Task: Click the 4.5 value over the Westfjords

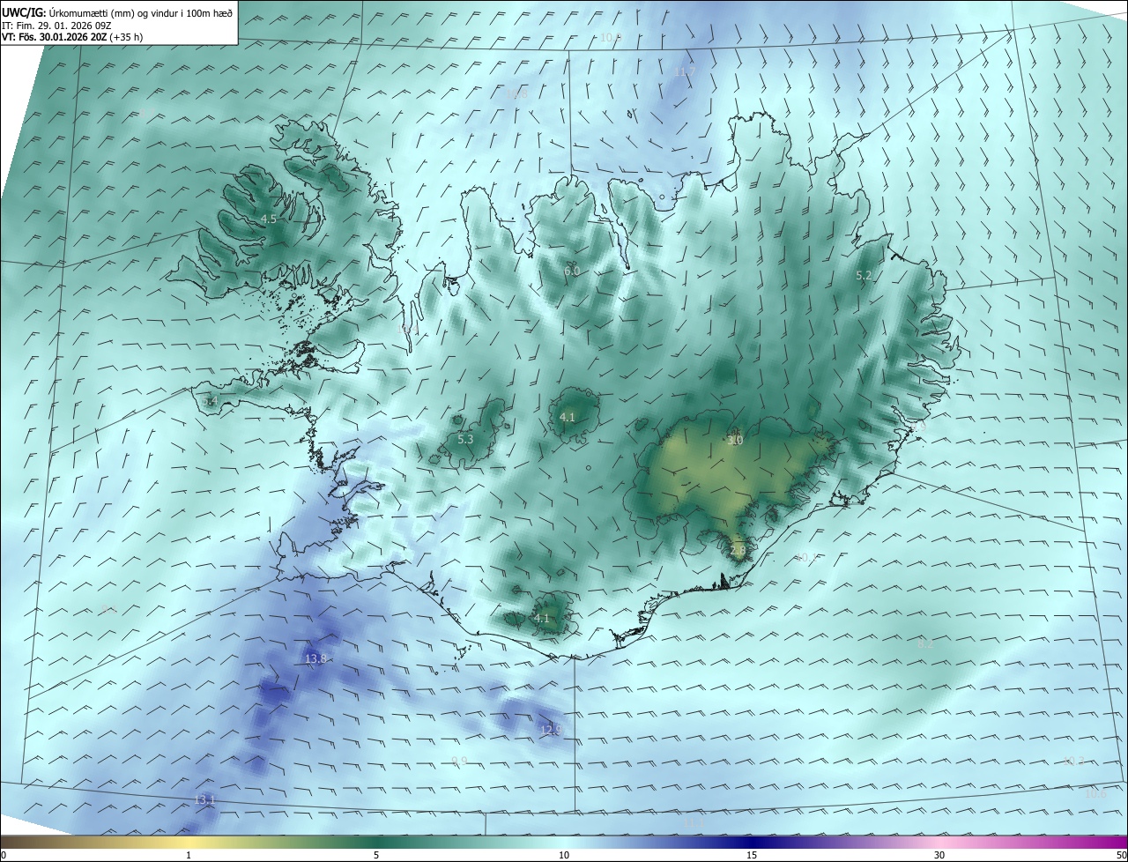Action: coord(269,219)
